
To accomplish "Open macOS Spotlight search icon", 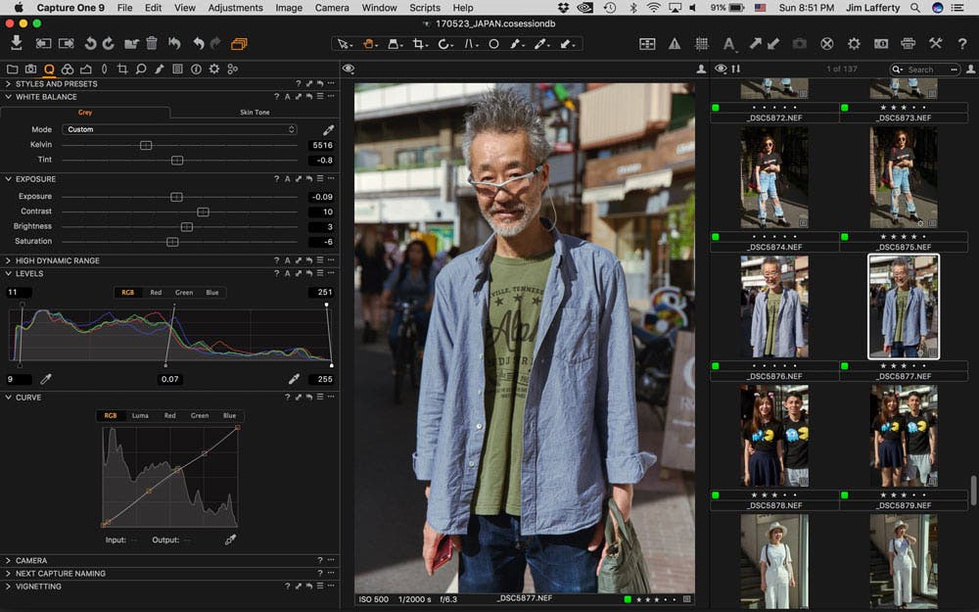I will [915, 8].
